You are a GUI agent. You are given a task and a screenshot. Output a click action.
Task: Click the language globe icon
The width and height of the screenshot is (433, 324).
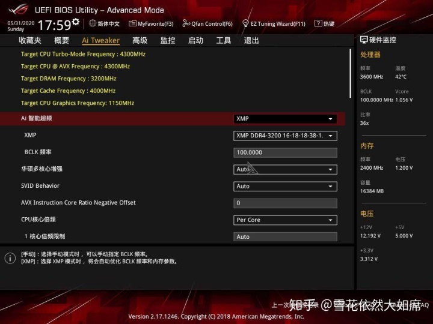coord(93,23)
